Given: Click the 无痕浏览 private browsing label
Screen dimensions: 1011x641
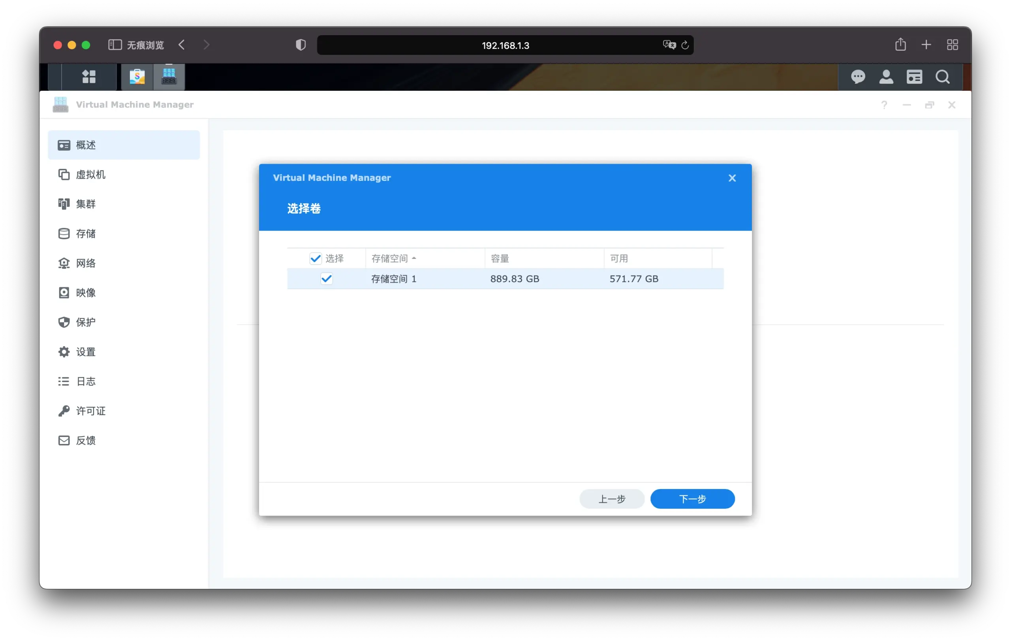Looking at the screenshot, I should pos(145,45).
